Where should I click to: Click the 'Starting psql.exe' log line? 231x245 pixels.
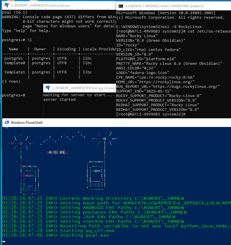tap(56, 235)
